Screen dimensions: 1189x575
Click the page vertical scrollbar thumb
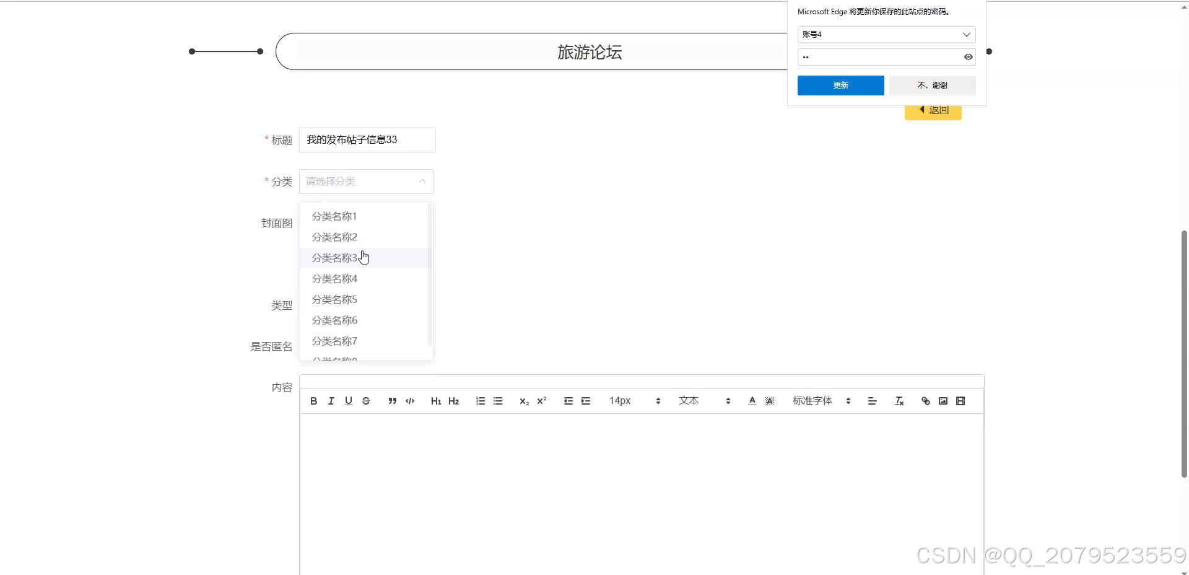(1184, 354)
